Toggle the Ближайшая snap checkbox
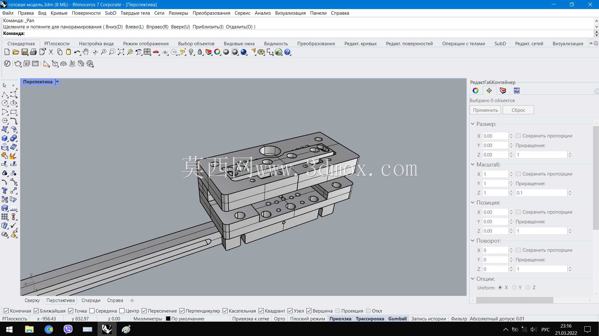Image resolution: width=599 pixels, height=336 pixels. (x=36, y=311)
